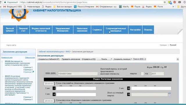
Task: Switch language to Қазақша
Action: pyautogui.click(x=163, y=45)
